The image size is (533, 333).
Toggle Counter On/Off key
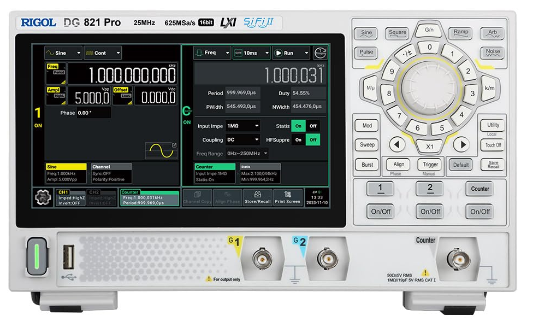coord(480,212)
